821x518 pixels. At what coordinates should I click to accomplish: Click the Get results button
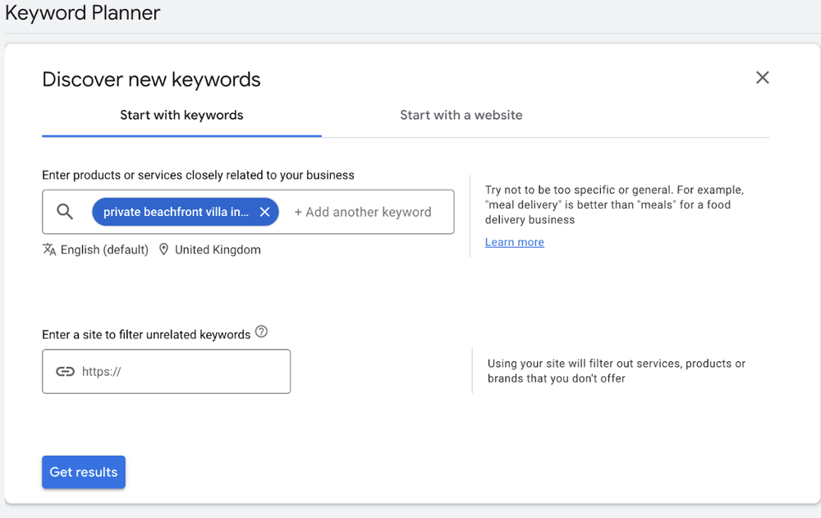point(84,472)
